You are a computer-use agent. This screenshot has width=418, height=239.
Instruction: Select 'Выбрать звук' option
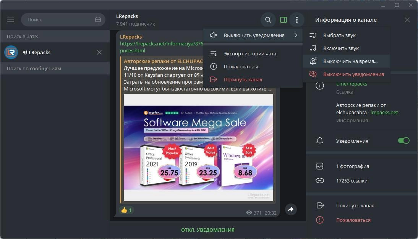pyautogui.click(x=346, y=35)
